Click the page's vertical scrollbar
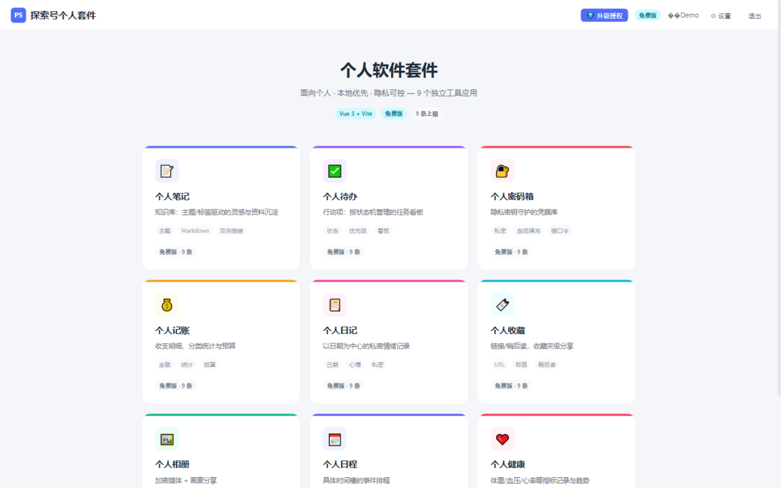 tap(779, 198)
